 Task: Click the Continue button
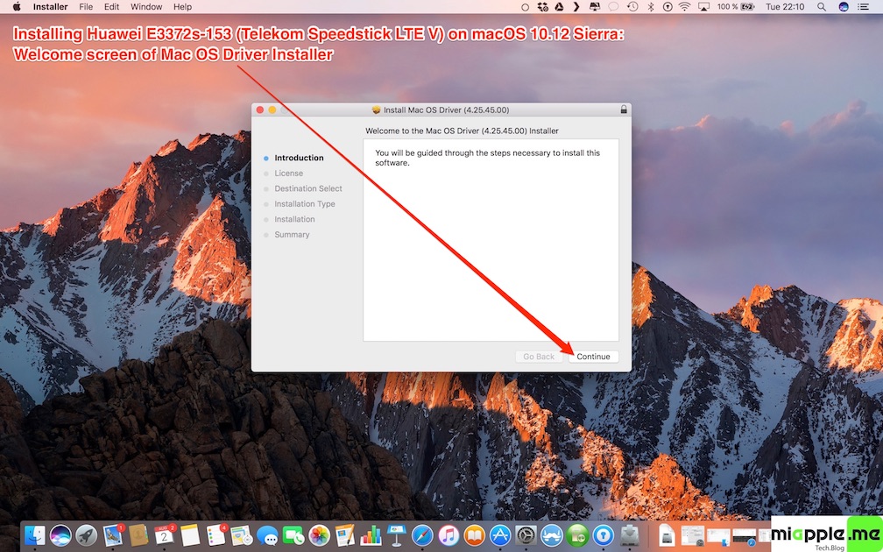tap(593, 357)
